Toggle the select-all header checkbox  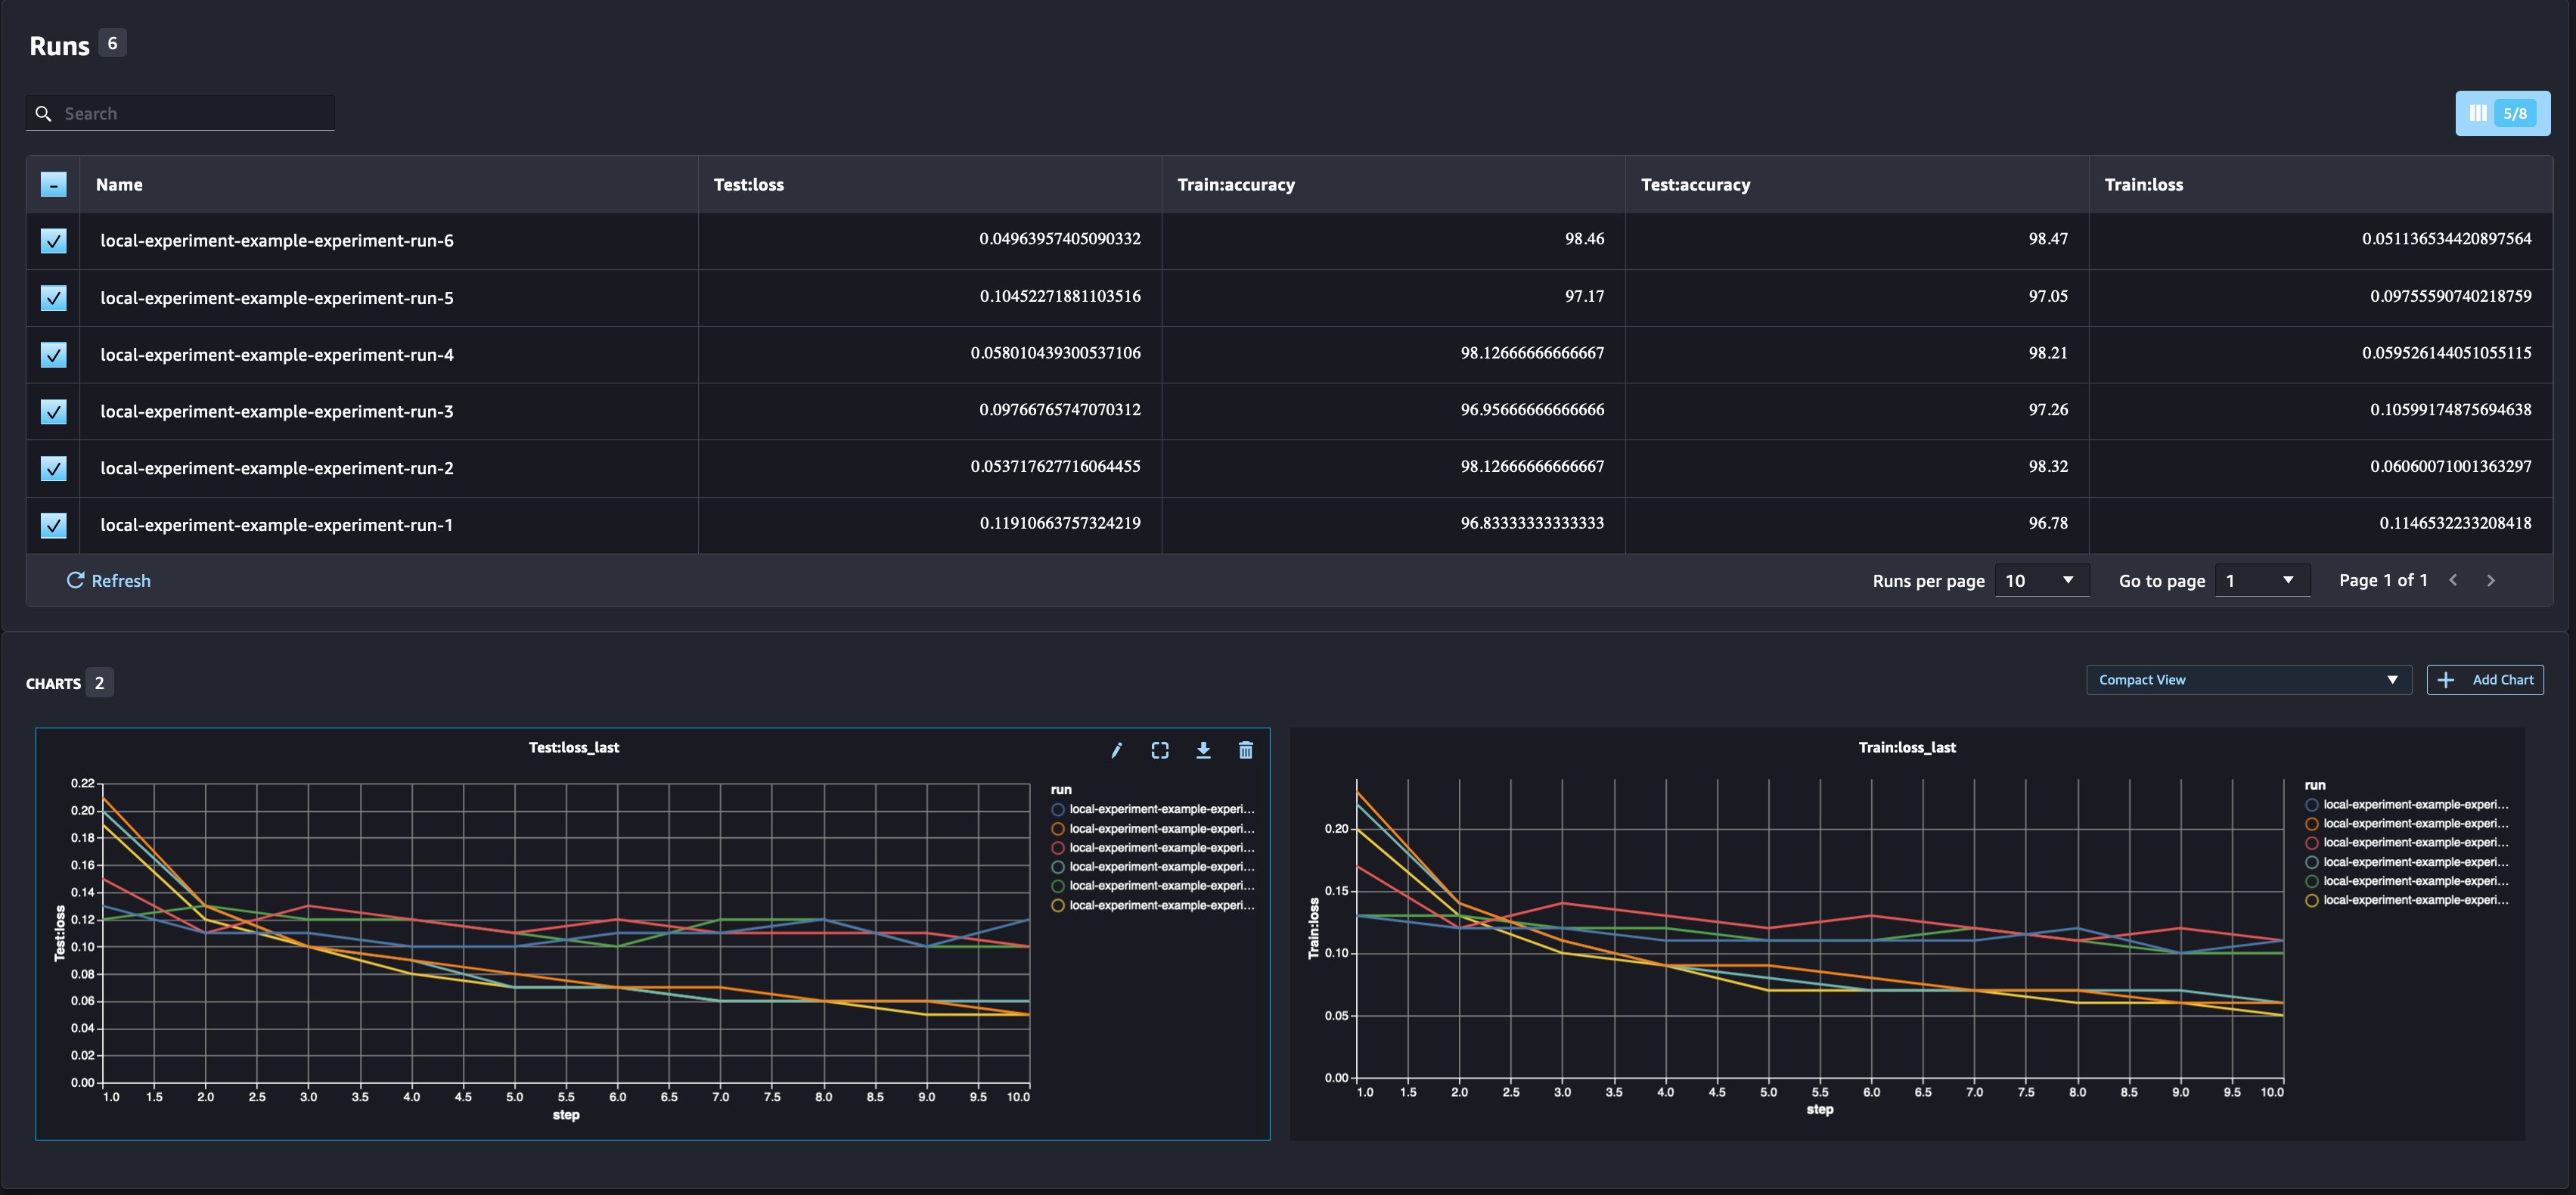click(53, 184)
